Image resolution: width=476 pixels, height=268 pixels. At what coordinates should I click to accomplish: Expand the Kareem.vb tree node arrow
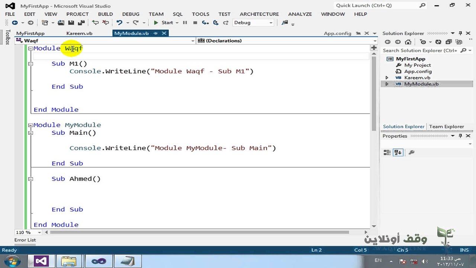(387, 78)
